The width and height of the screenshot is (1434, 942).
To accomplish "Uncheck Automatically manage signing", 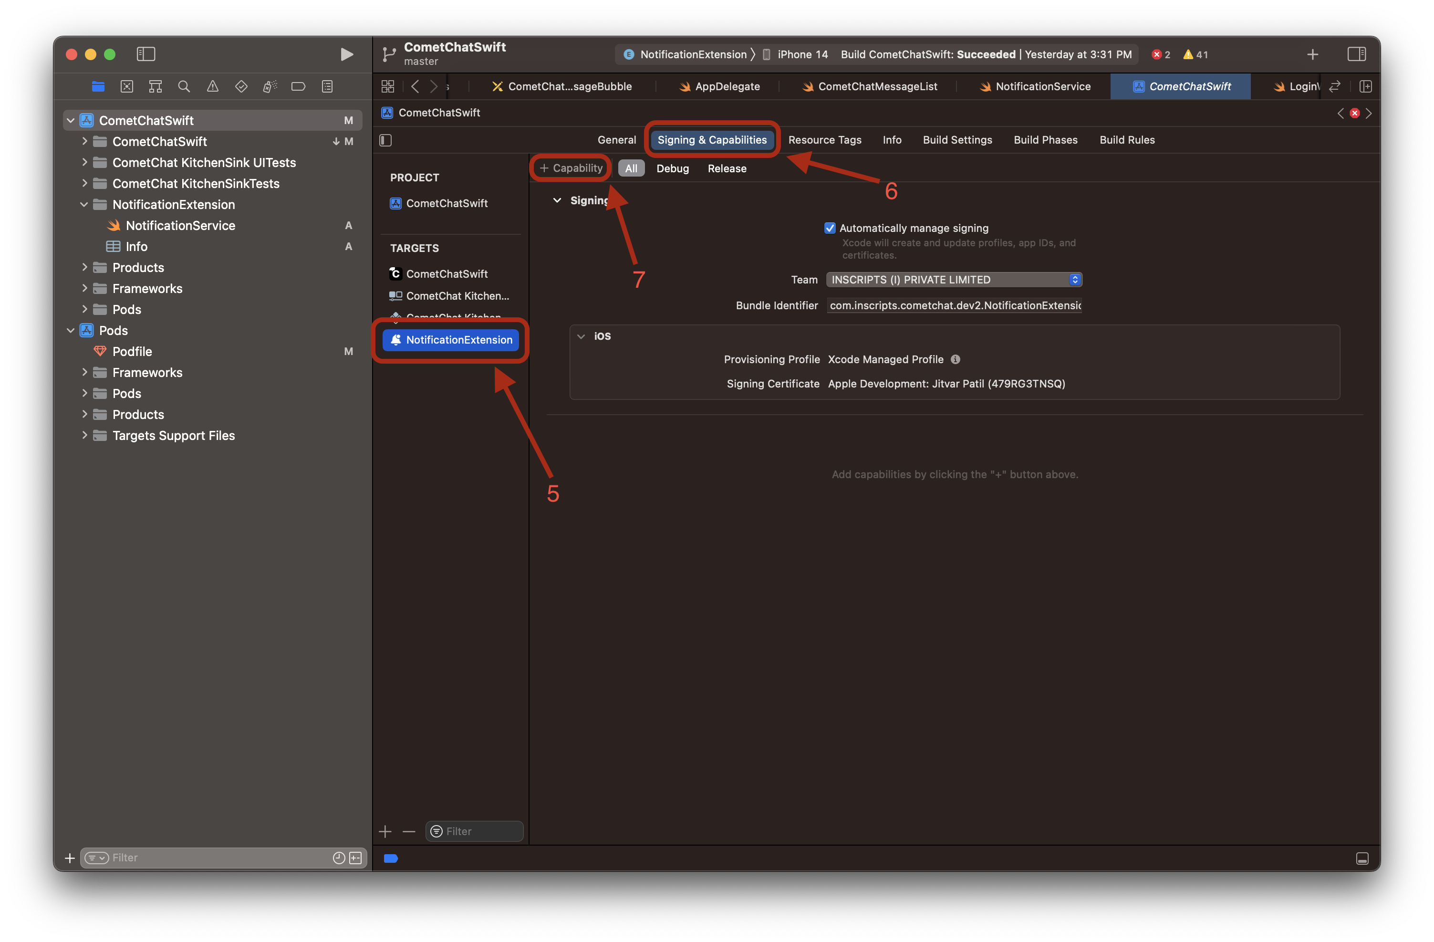I will coord(830,228).
